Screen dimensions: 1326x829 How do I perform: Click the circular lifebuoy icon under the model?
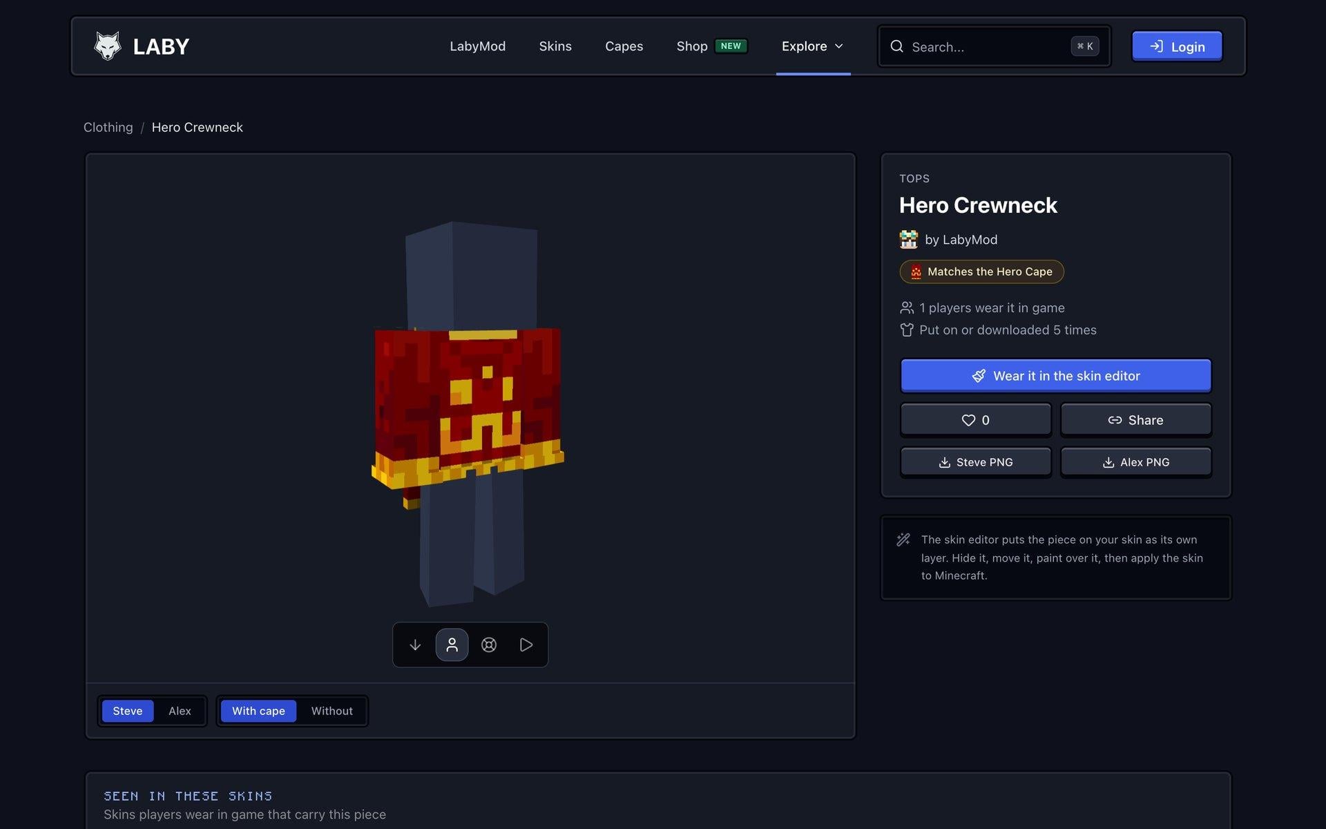tap(489, 645)
